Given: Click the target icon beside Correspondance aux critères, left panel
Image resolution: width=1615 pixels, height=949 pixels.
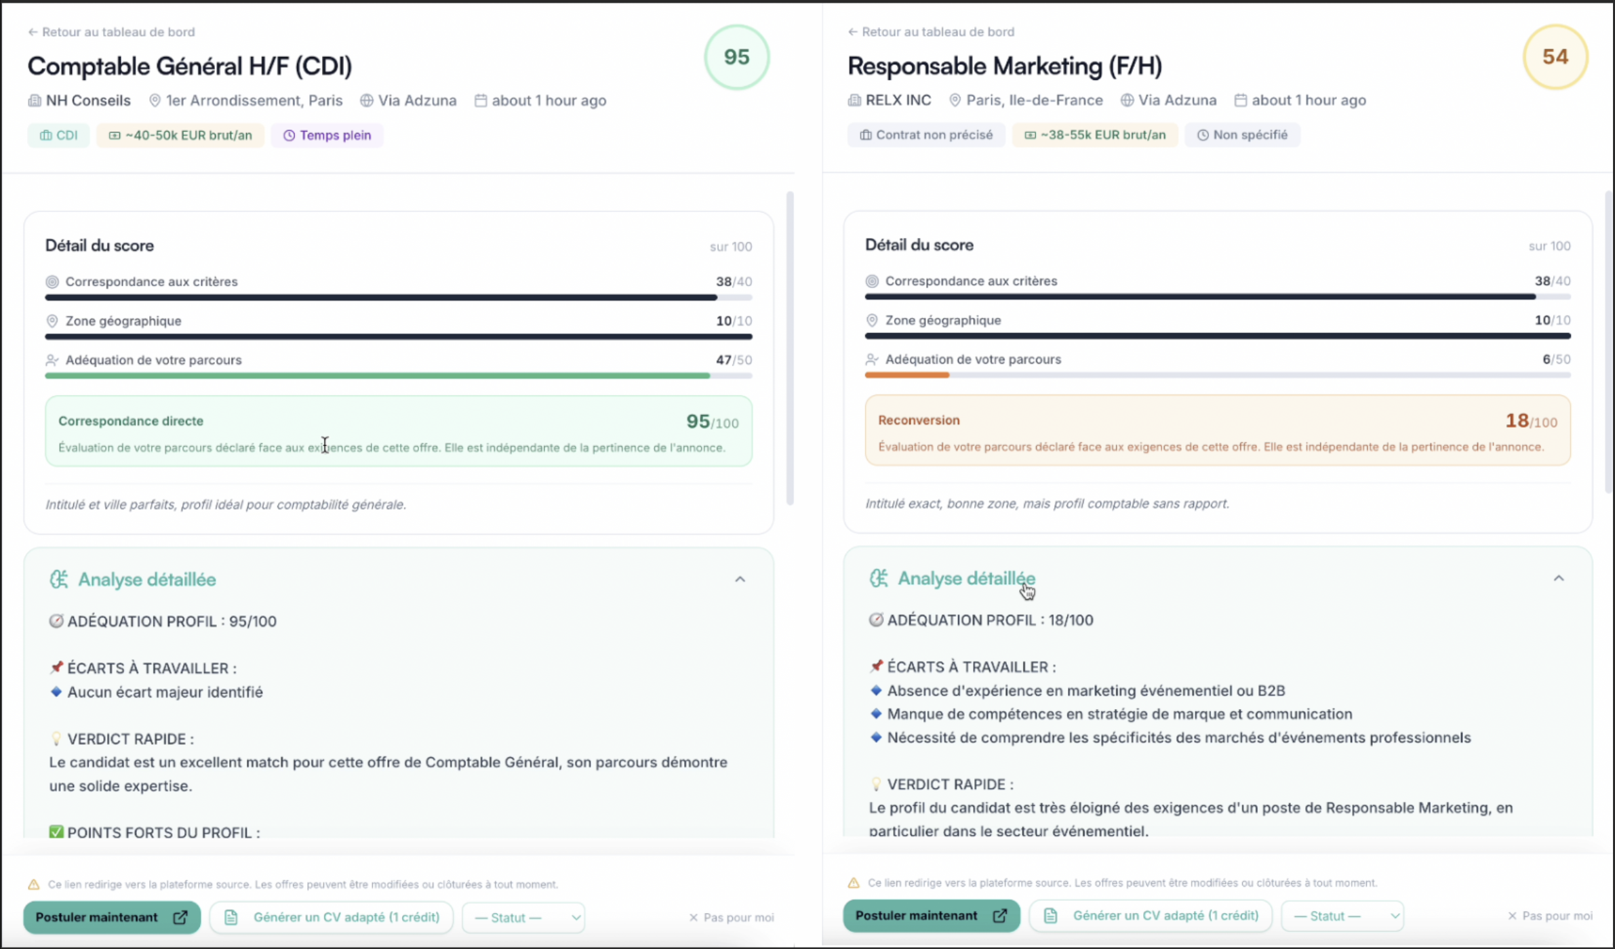Looking at the screenshot, I should (x=52, y=281).
